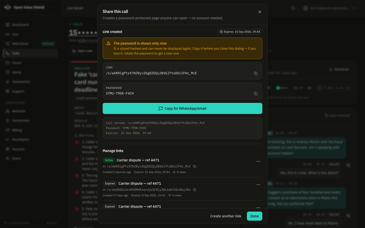Click the Dashboard sidebar icon
This screenshot has width=365, height=228.
point(7,25)
